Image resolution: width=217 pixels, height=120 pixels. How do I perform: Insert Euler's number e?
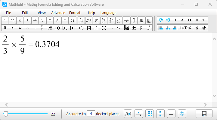point(12,28)
